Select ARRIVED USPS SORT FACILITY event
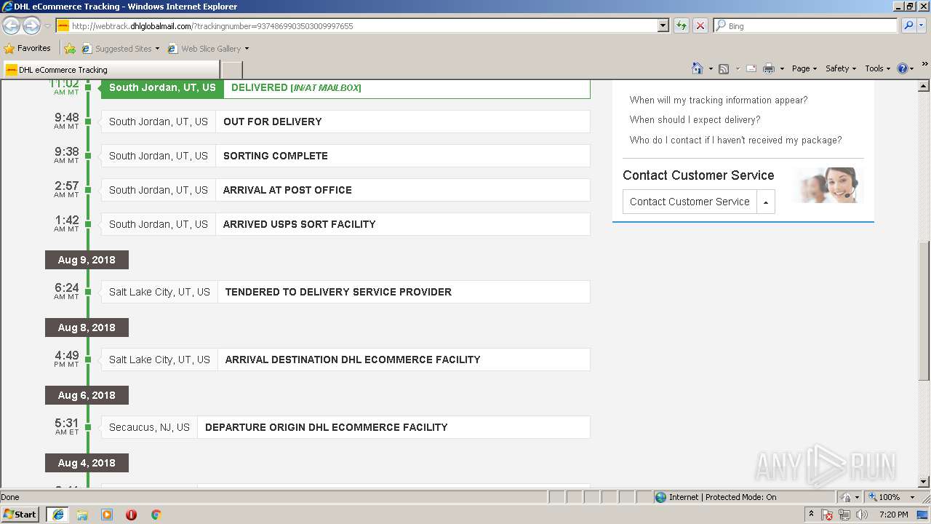 click(345, 224)
